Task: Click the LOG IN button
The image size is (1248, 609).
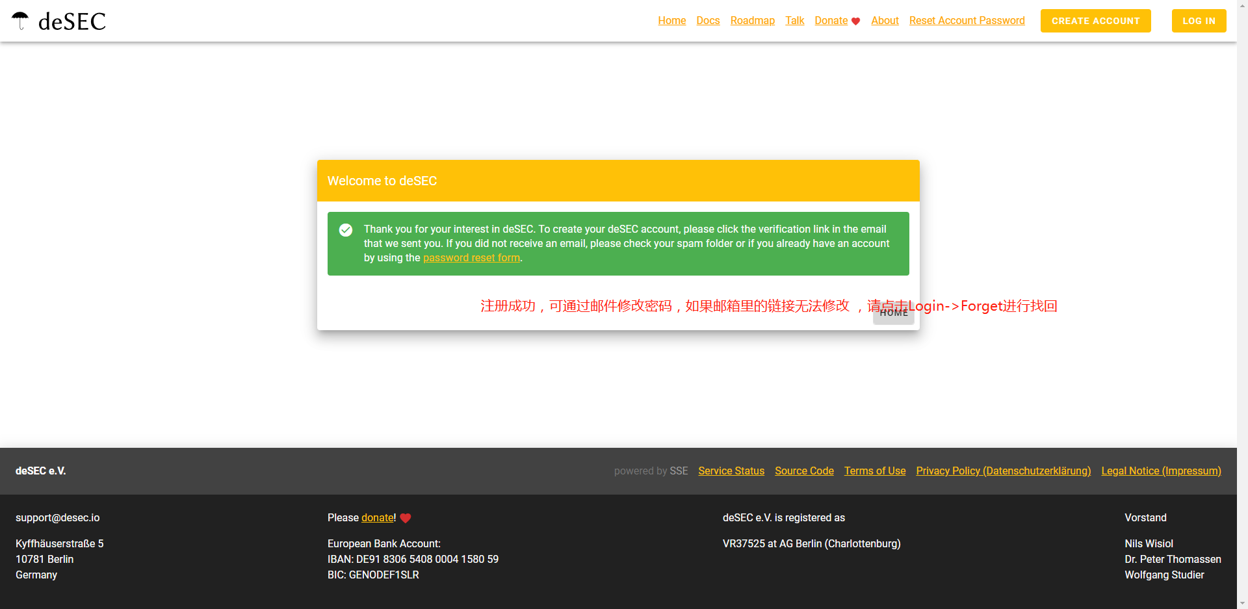Action: point(1199,21)
